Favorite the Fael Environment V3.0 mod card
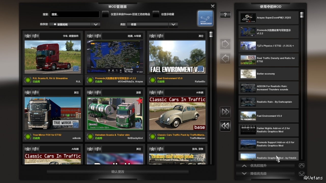Image resolution: width=326 pixels, height=183 pixels. 153,36
